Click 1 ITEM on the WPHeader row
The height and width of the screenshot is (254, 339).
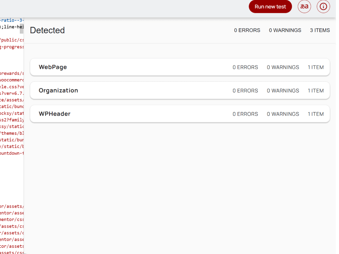316,114
